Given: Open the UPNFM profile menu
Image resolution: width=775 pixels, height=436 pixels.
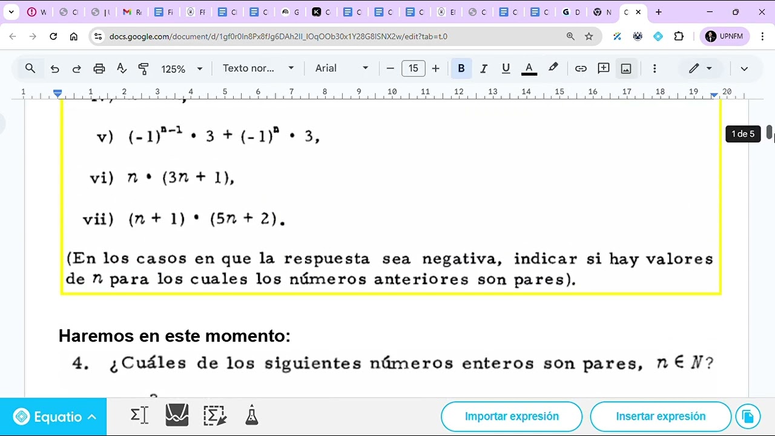Looking at the screenshot, I should click(725, 36).
